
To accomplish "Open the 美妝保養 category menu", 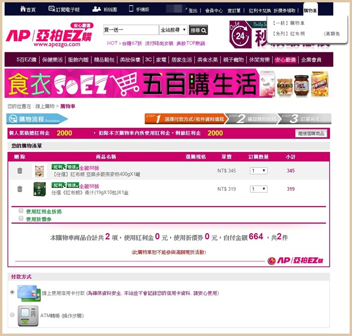I will point(130,60).
